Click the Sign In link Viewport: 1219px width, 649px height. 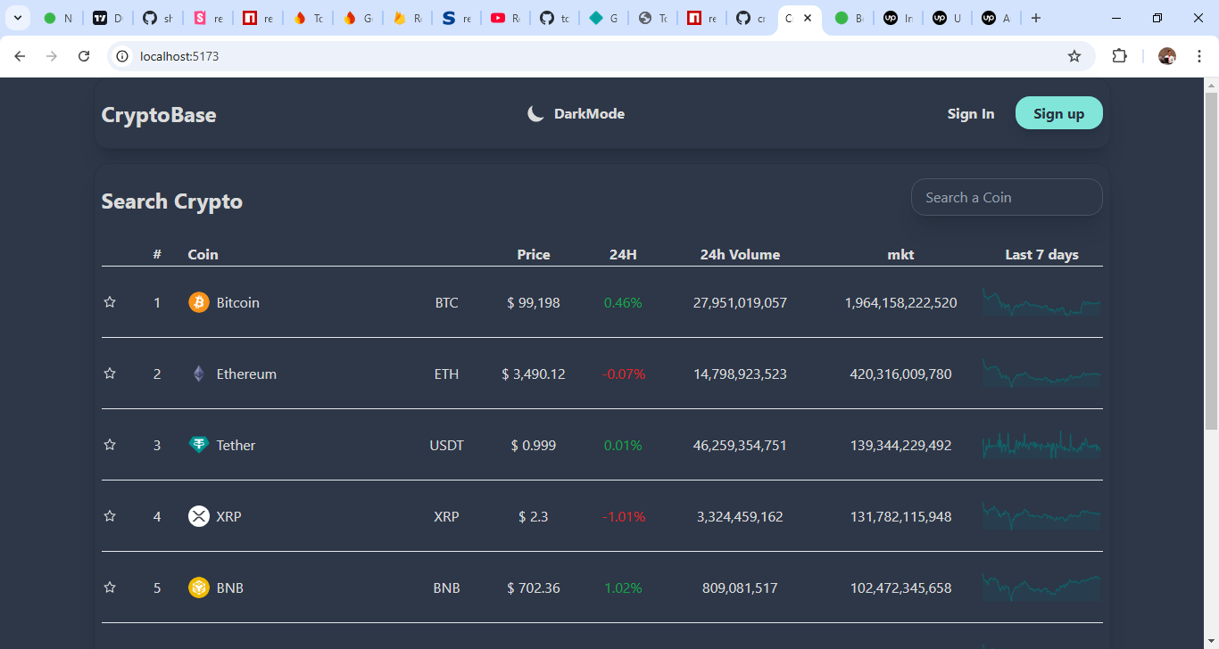click(x=971, y=114)
